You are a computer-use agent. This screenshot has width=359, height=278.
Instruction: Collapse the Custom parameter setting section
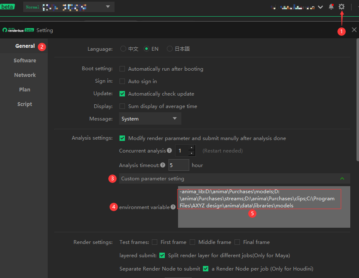click(342, 178)
